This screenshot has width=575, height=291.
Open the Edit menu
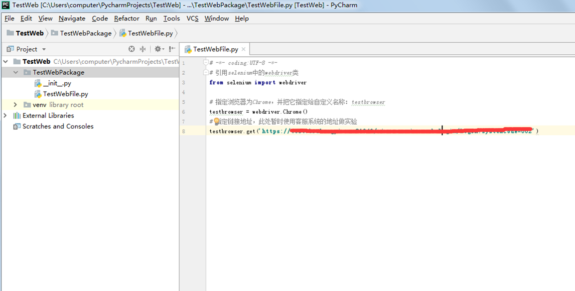(26, 18)
